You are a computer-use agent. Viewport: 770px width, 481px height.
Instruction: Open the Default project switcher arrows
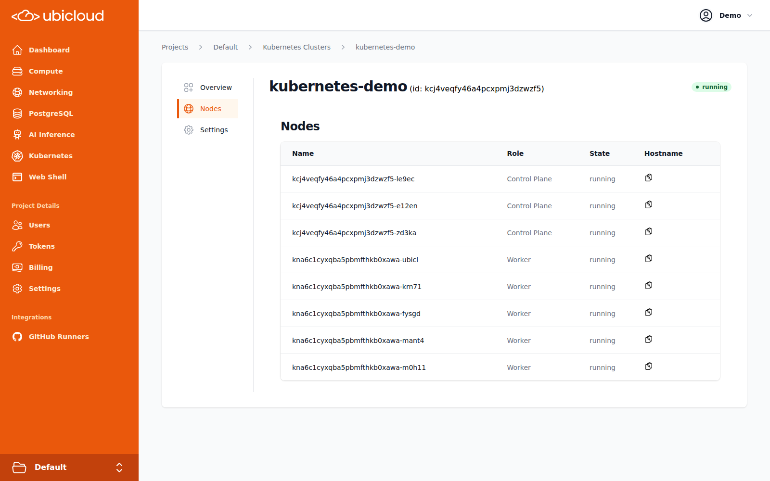(119, 468)
